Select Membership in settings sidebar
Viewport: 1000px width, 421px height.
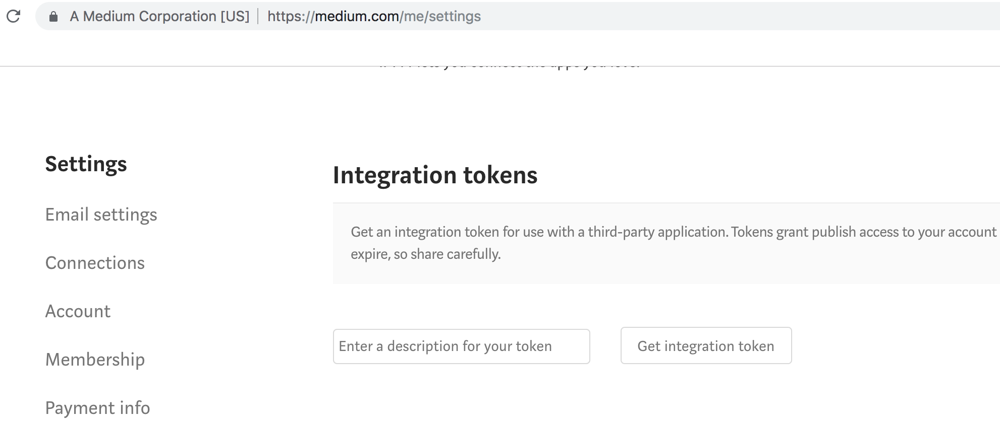click(95, 360)
